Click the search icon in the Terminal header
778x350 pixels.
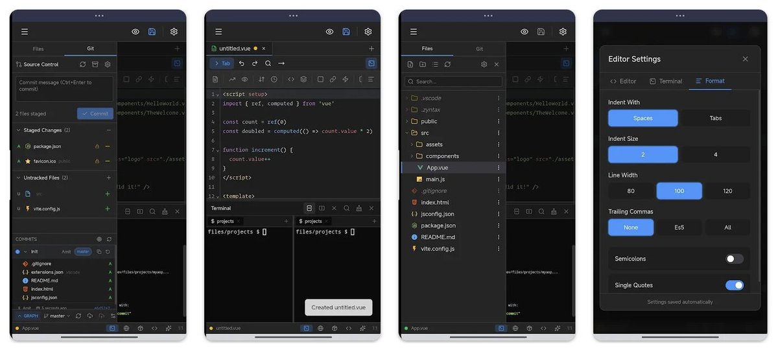(x=347, y=208)
